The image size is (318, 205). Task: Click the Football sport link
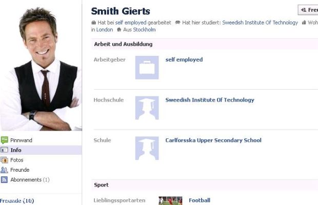(200, 200)
